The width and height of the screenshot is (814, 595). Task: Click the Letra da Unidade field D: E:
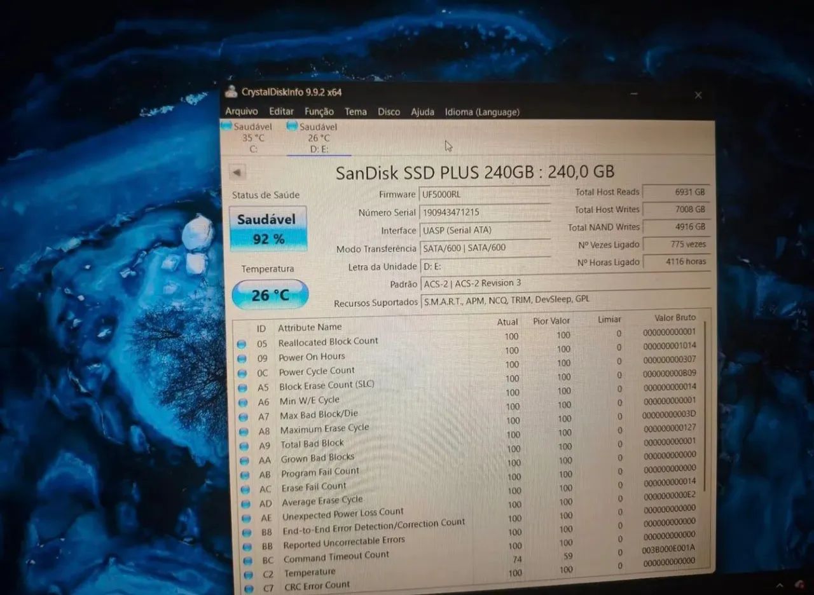tap(485, 266)
